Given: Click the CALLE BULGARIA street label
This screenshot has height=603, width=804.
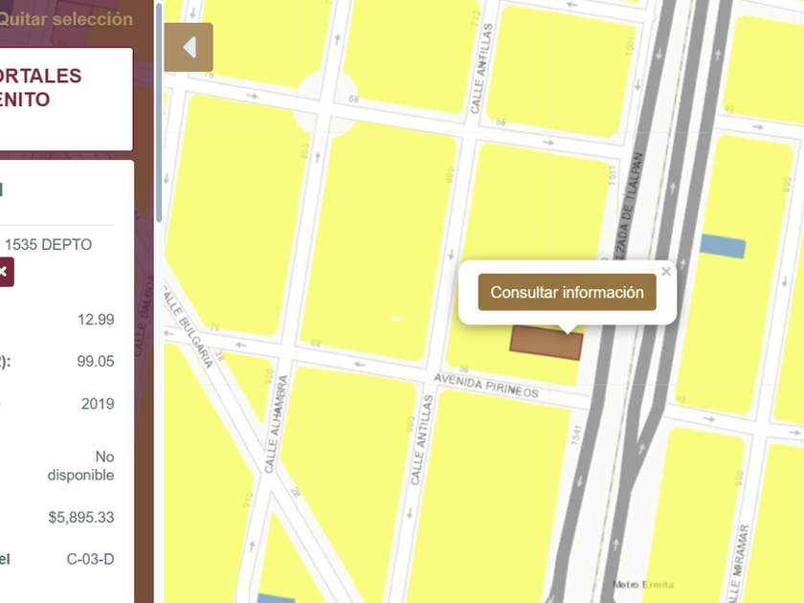Looking at the screenshot, I should coord(188,326).
